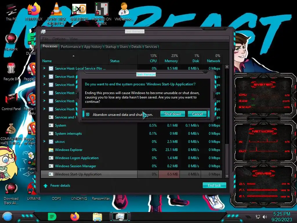Open Download Black Ali... desktop icon
Screen dimensions: 297x223
(x=11, y=193)
